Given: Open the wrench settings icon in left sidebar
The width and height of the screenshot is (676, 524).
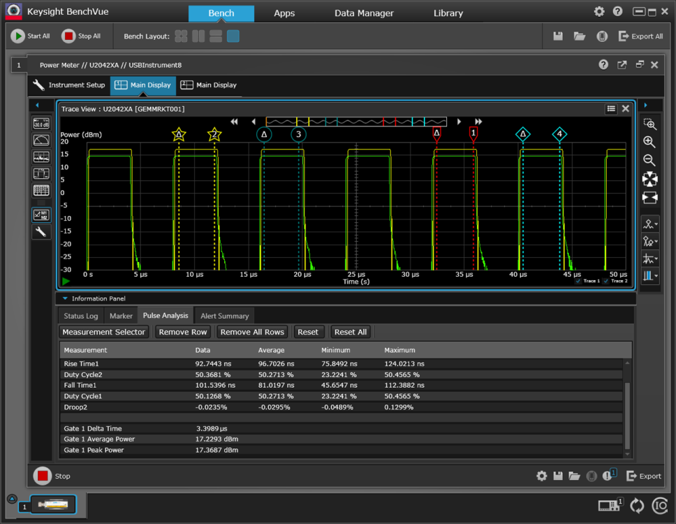Looking at the screenshot, I should 41,232.
